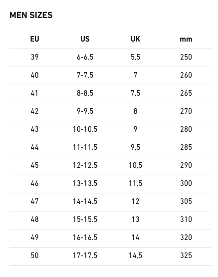218x277 pixels.
Task: Select the mm column header
Action: 186,39
